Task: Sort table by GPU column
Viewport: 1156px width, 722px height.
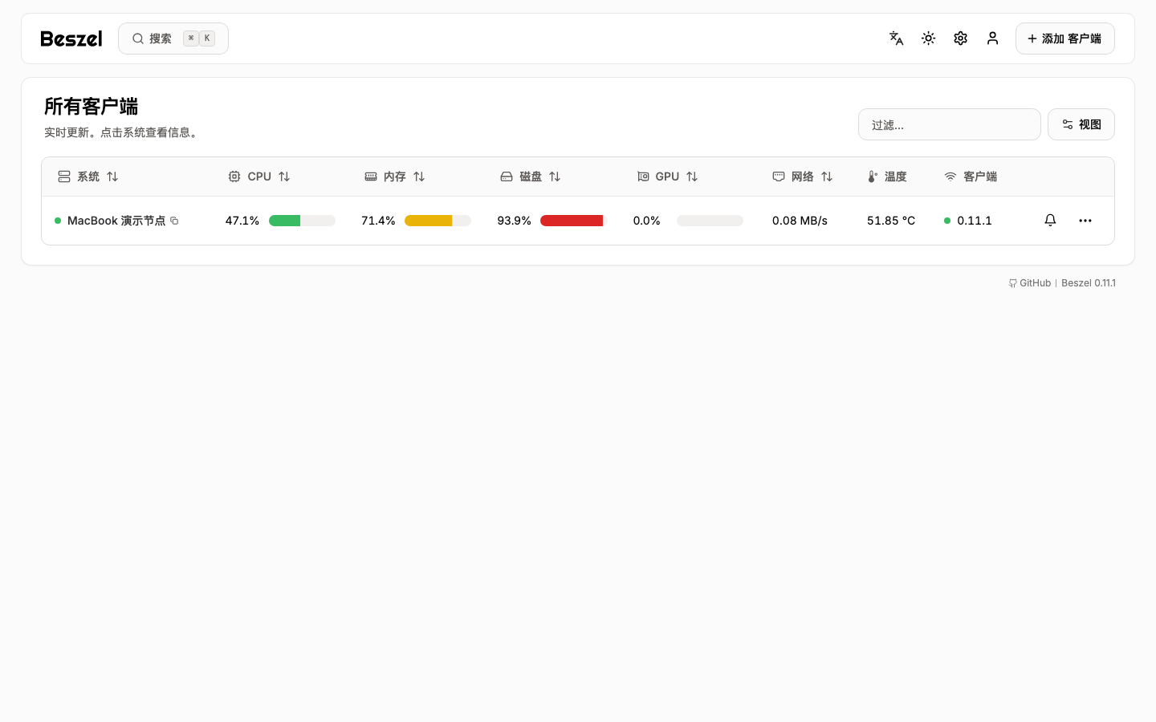Action: click(667, 176)
